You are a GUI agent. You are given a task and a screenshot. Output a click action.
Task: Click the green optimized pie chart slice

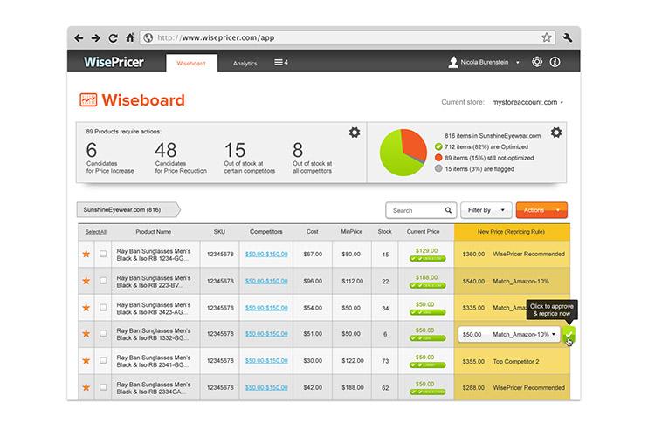pyautogui.click(x=395, y=159)
